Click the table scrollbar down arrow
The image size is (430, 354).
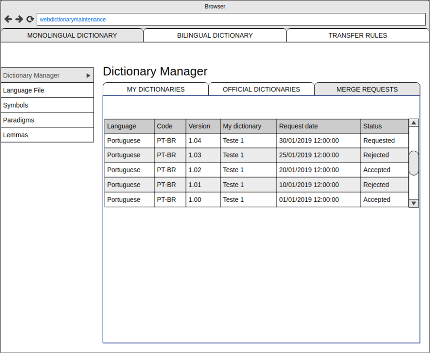coord(414,203)
